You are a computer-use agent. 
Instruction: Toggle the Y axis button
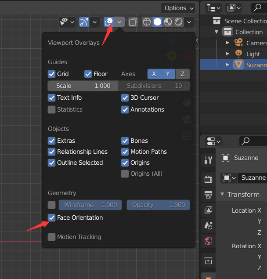coord(168,74)
